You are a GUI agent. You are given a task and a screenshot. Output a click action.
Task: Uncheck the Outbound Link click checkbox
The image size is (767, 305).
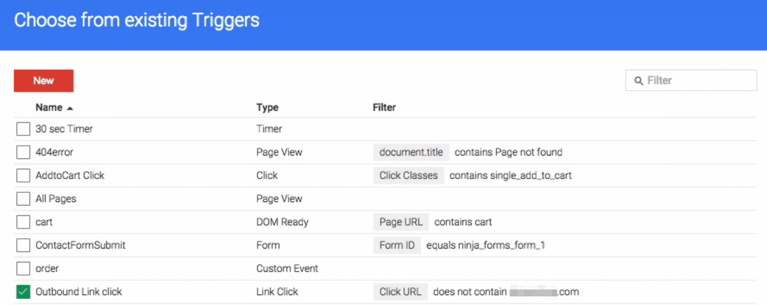[x=23, y=292]
